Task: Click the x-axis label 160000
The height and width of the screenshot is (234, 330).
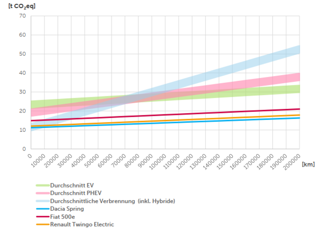Action: click(x=239, y=161)
